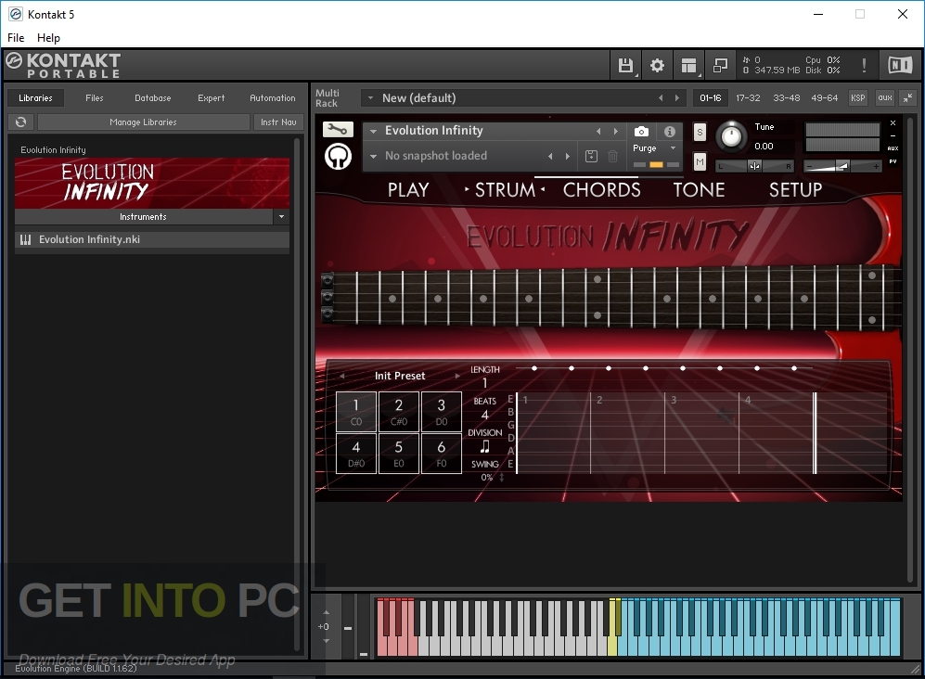Open the PLAY page

(x=408, y=190)
